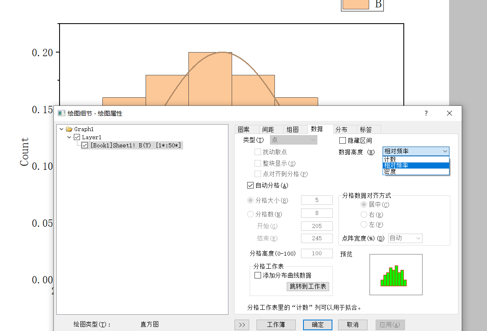Click the distribution curve on the graph
The width and height of the screenshot is (487, 331).
tap(222, 53)
